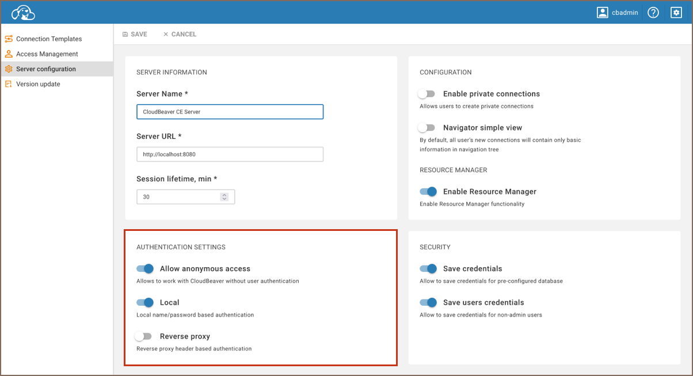Screen dimensions: 693x376
Task: Click the Connection Templates sidebar icon
Action: point(9,39)
